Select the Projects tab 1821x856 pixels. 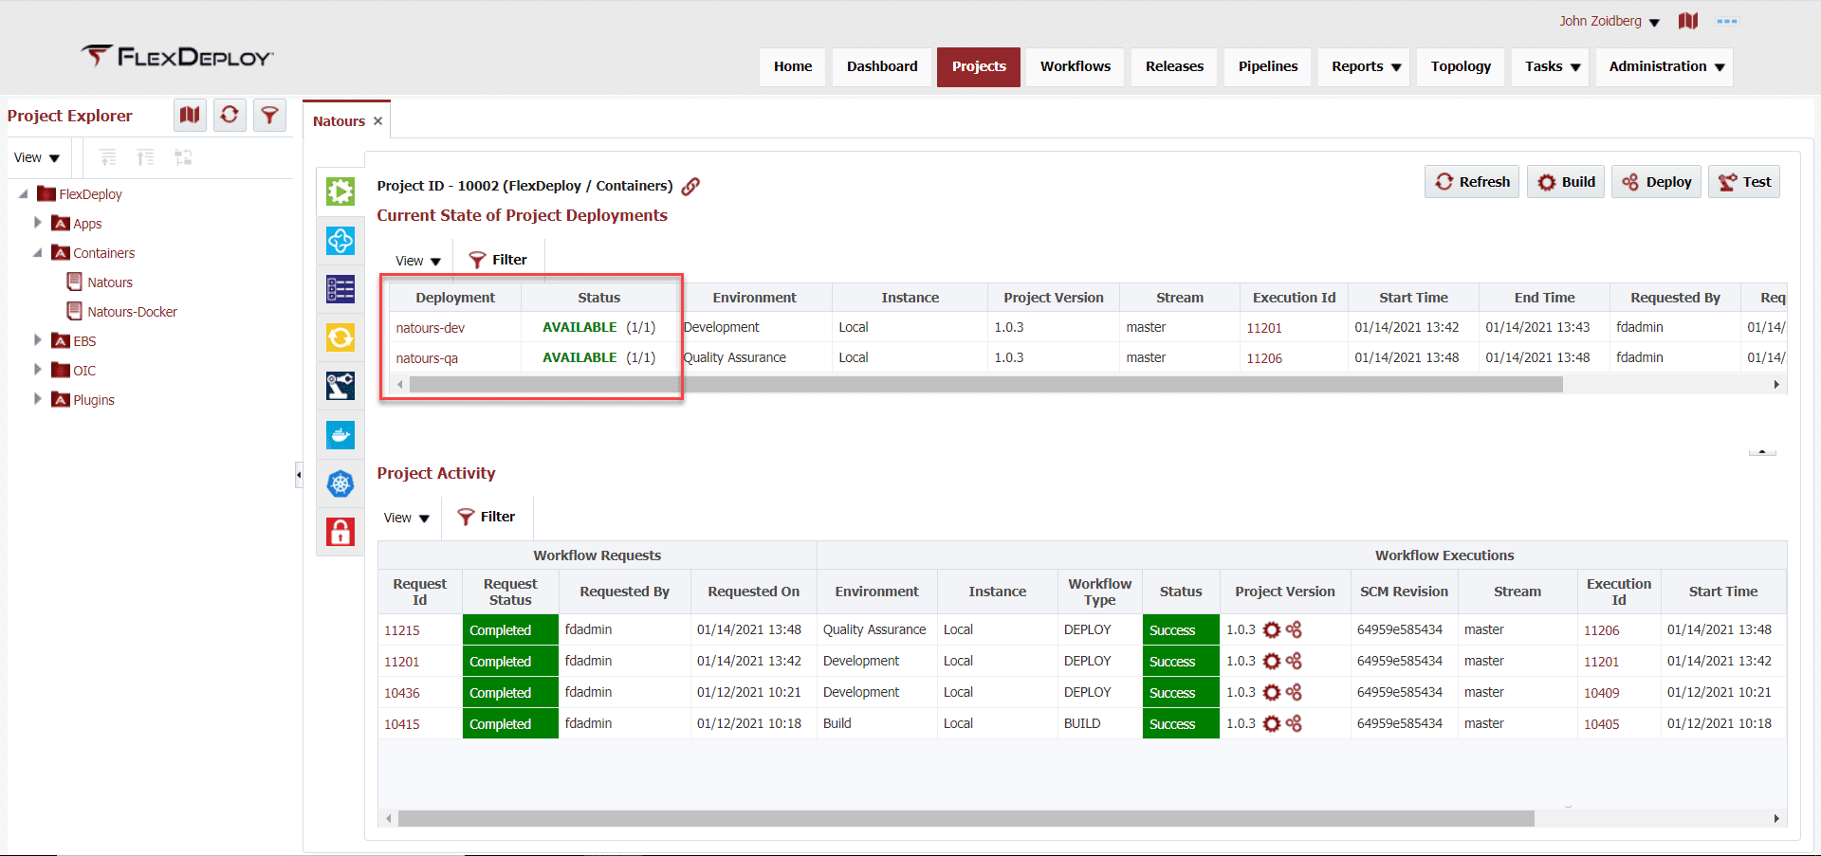(x=979, y=66)
